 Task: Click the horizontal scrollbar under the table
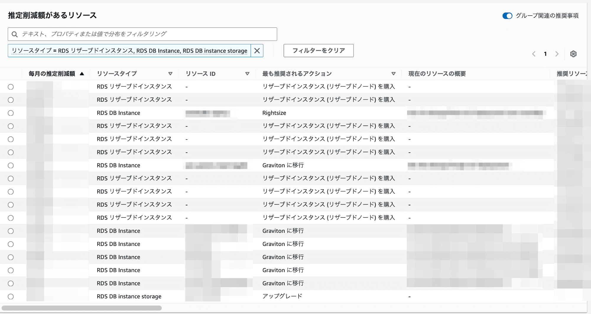[x=82, y=308]
